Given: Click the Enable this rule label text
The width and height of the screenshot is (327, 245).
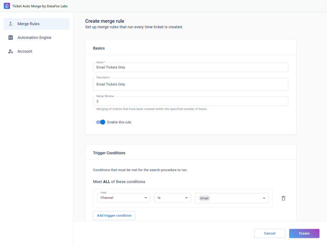Looking at the screenshot, I should pyautogui.click(x=119, y=122).
